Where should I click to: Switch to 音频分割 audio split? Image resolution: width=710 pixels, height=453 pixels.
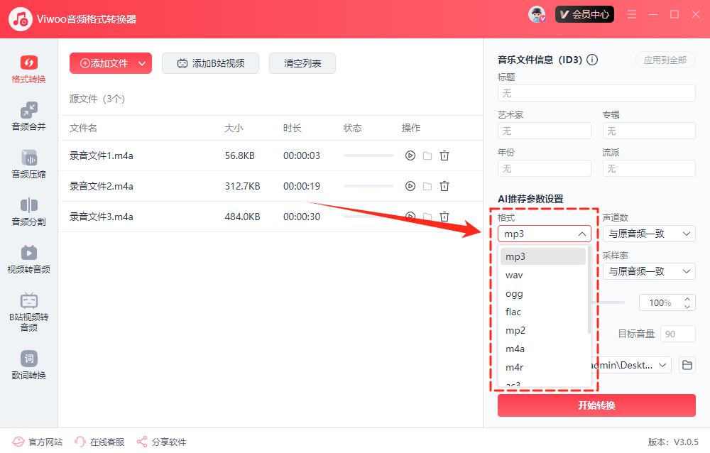tap(28, 212)
